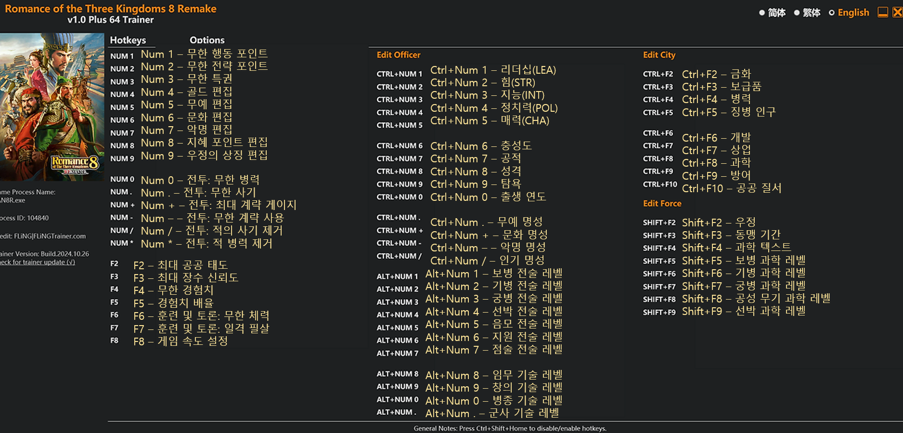The height and width of the screenshot is (433, 903).
Task: Click the Edit City section heading
Action: 659,55
